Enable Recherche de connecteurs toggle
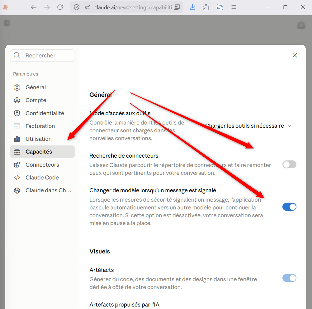Image resolution: width=312 pixels, height=309 pixels. click(x=289, y=164)
